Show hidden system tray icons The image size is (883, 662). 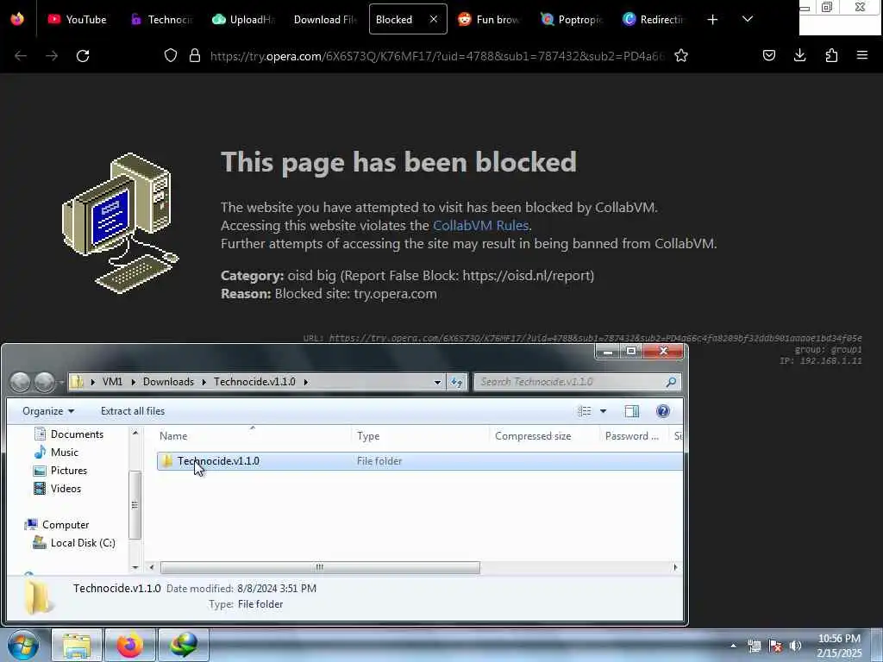(x=733, y=646)
